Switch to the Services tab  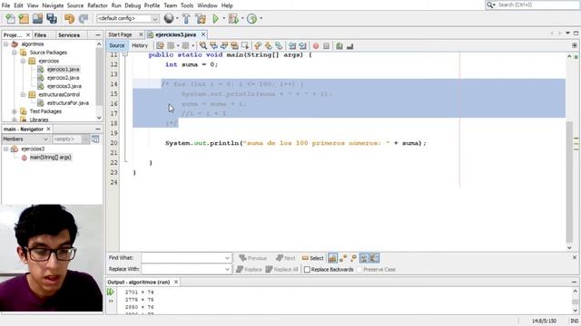[69, 35]
